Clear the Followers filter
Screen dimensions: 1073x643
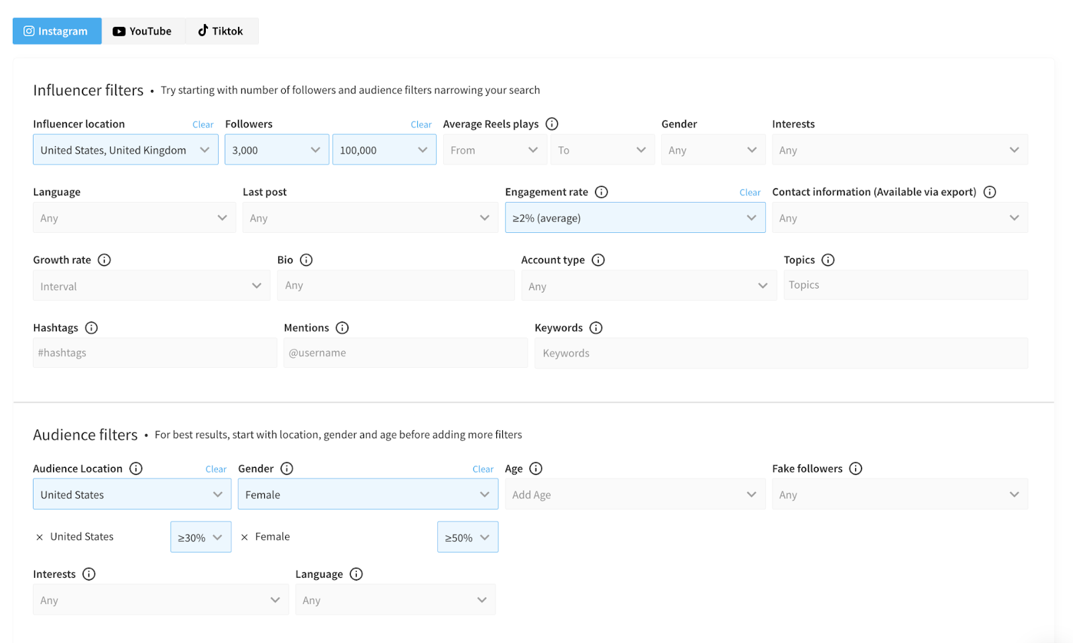pos(420,125)
